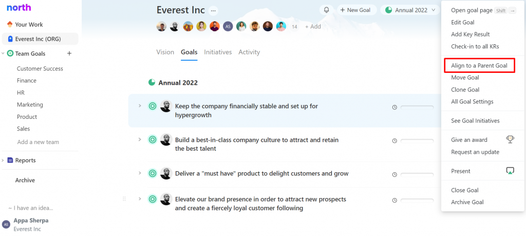The image size is (526, 236).
Task: Switch to the Initiatives tab
Action: click(x=218, y=52)
